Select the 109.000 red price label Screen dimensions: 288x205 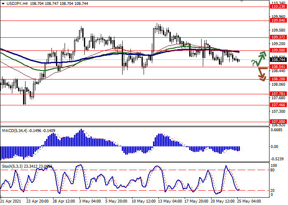tap(278, 50)
